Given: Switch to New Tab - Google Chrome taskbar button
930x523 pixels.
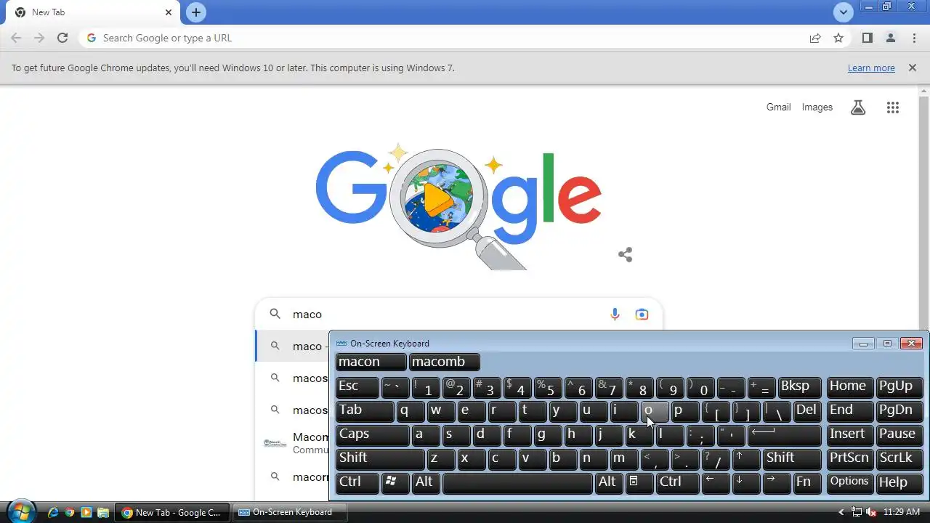Looking at the screenshot, I should click(x=173, y=512).
